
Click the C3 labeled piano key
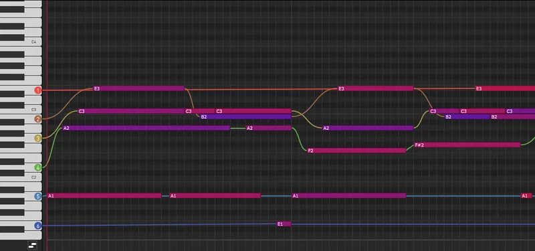coord(21,110)
